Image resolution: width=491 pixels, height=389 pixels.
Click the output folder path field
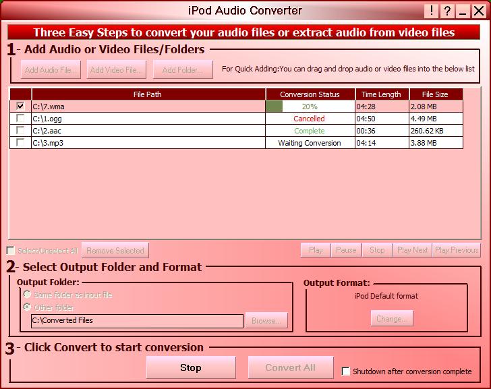coord(137,321)
